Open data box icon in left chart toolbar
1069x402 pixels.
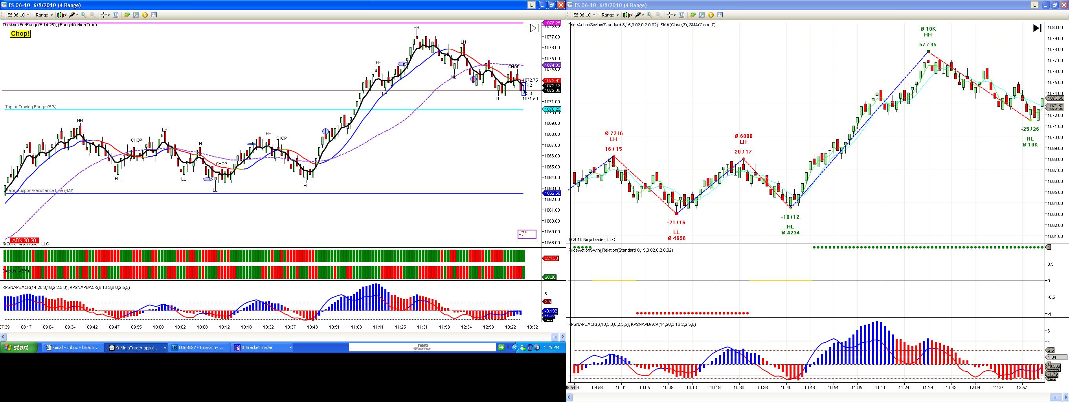point(154,15)
